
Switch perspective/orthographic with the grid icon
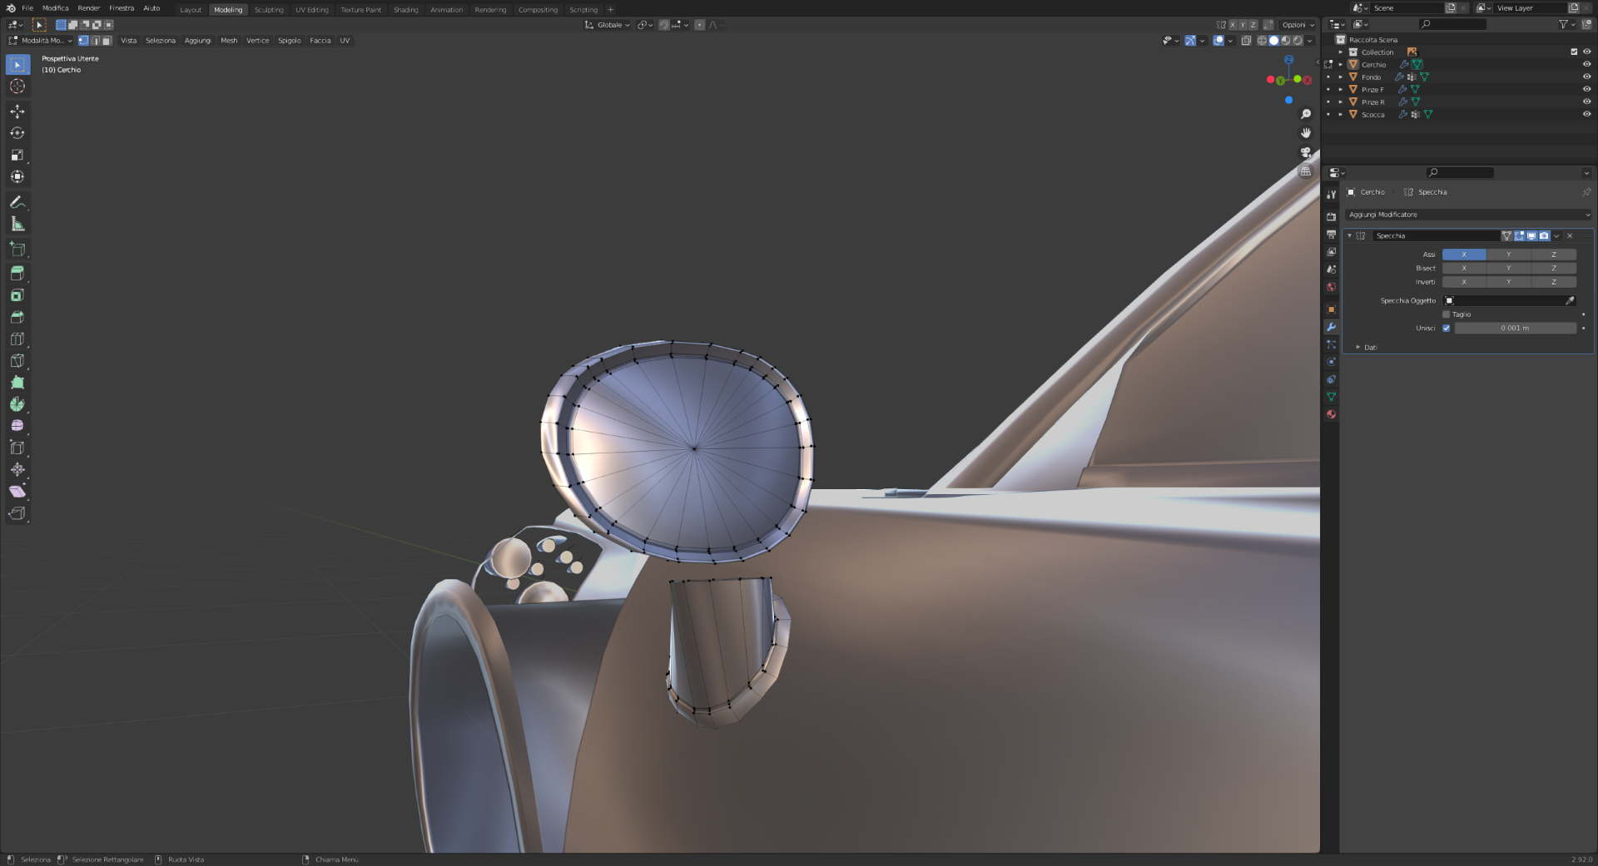tap(1306, 171)
